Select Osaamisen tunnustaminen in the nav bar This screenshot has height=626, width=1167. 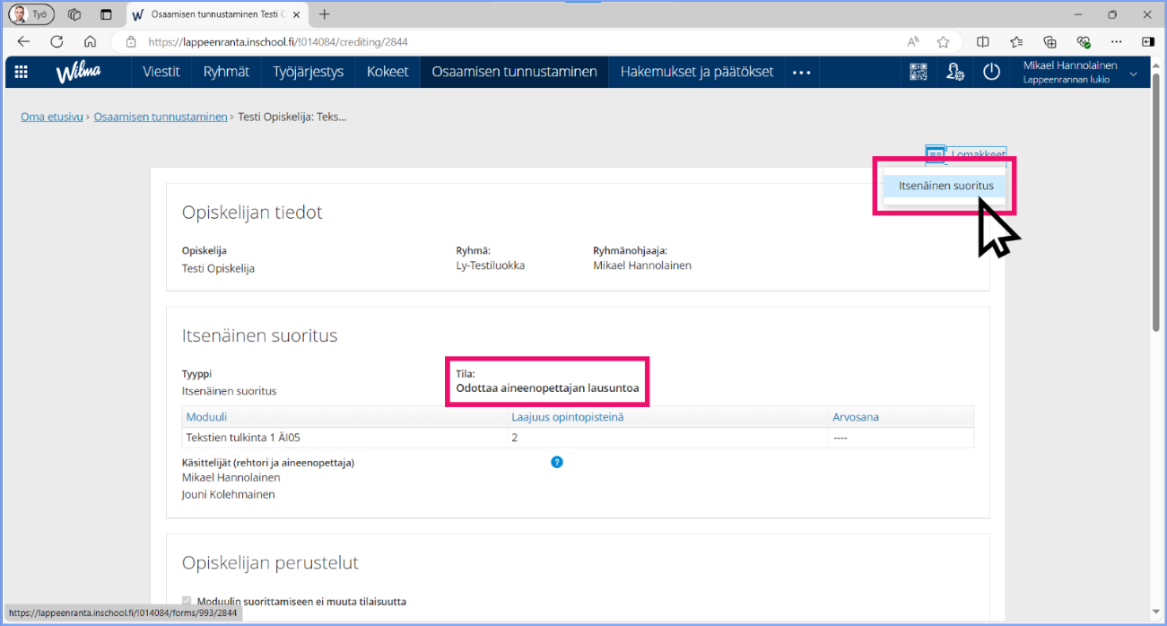pos(514,72)
